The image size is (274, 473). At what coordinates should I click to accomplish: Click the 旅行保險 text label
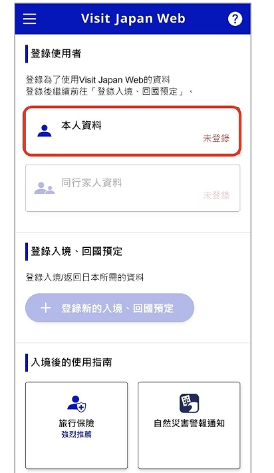point(76,423)
